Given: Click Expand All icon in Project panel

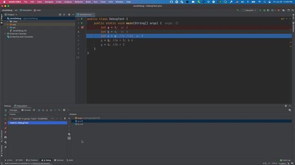Looking at the screenshot, I should click(x=64, y=15).
